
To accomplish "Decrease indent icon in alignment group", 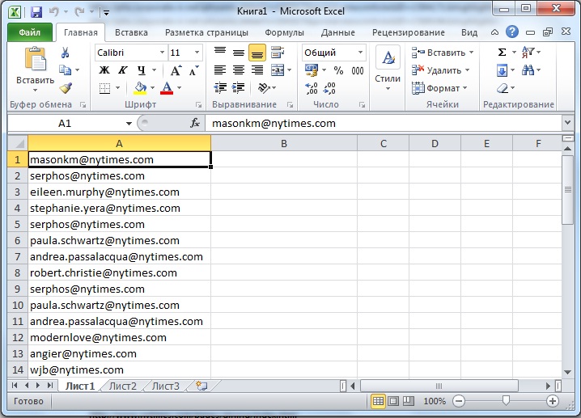I will click(220, 88).
